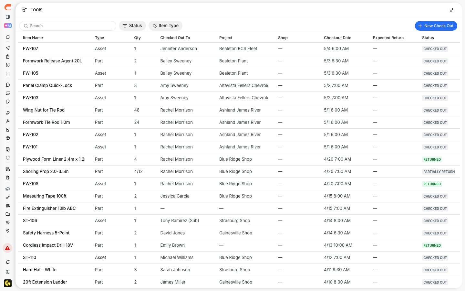Focus the Search input field
Screen dimensions: 465x291
click(x=68, y=26)
